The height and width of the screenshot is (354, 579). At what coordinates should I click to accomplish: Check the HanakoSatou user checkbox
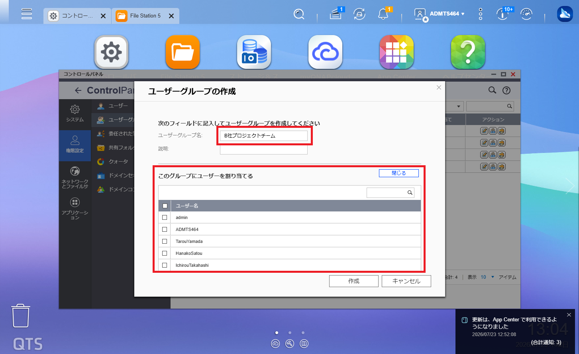click(165, 253)
